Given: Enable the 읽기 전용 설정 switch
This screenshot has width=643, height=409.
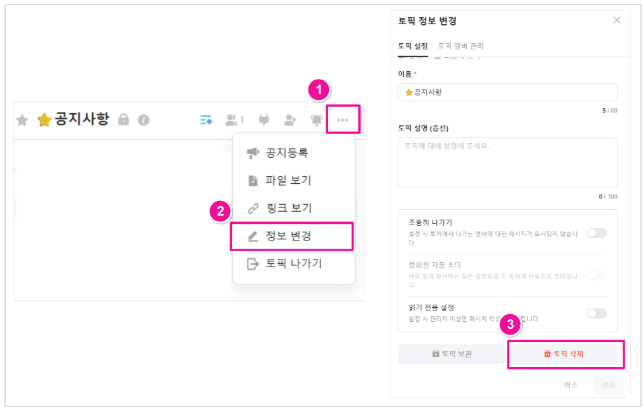Looking at the screenshot, I should pos(597,314).
